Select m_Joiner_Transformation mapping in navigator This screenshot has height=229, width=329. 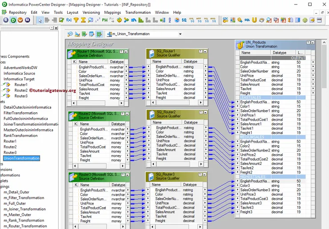(x=25, y=209)
